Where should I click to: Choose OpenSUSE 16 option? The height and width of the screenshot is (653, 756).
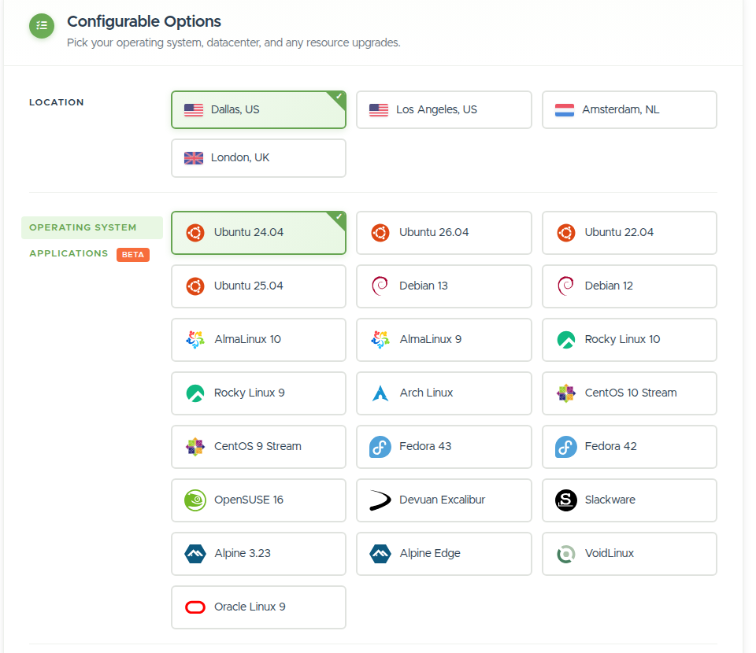coord(258,500)
